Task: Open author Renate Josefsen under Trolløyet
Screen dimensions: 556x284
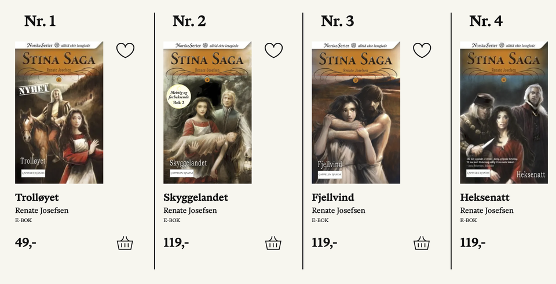Action: (42, 211)
